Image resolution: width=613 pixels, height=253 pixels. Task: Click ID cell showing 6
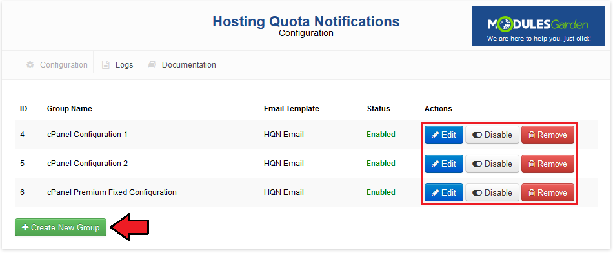[x=23, y=192]
